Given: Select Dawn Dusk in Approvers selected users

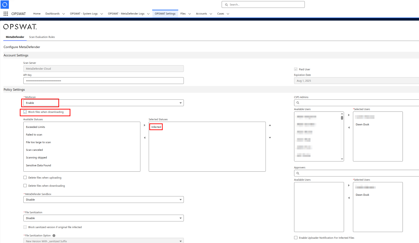Looking at the screenshot, I should [x=362, y=195].
